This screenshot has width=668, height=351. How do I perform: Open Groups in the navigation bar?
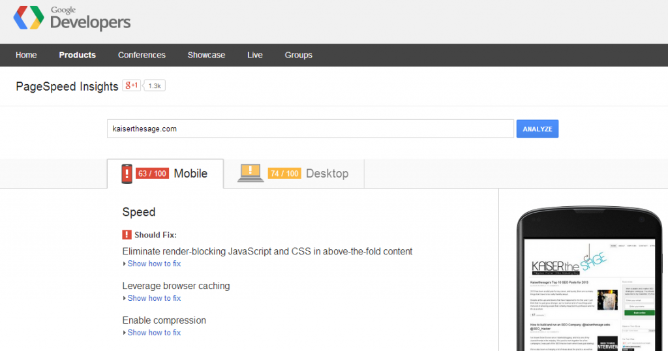pyautogui.click(x=298, y=55)
